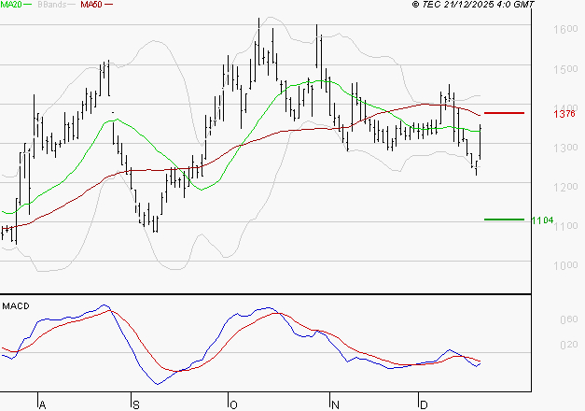Click the TEC 21/12/2025 copyright text

tap(473, 5)
